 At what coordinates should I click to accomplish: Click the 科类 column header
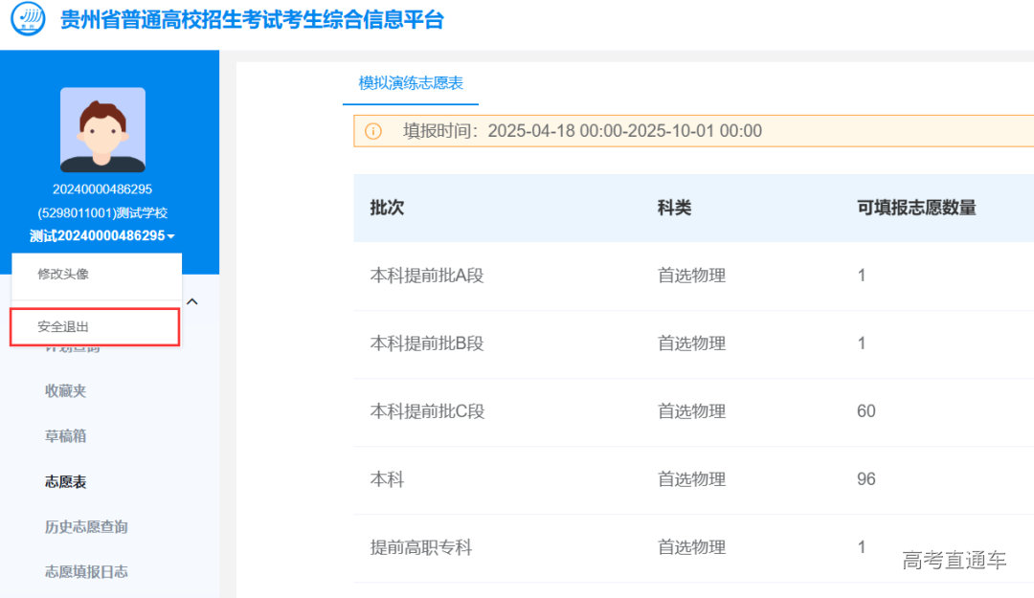(x=674, y=208)
